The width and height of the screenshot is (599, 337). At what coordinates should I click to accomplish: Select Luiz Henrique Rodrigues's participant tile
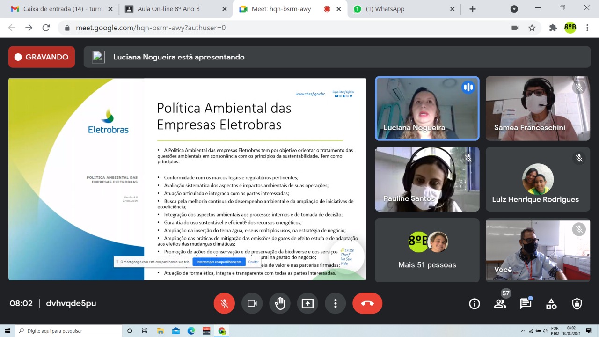pyautogui.click(x=538, y=179)
